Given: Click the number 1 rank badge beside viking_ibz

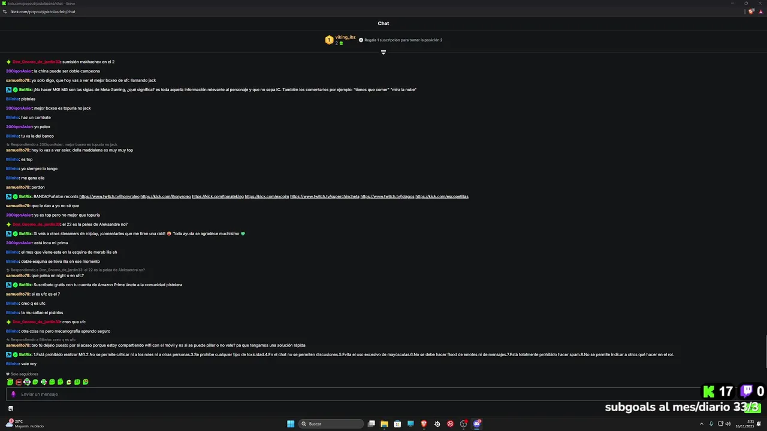Looking at the screenshot, I should pos(329,40).
